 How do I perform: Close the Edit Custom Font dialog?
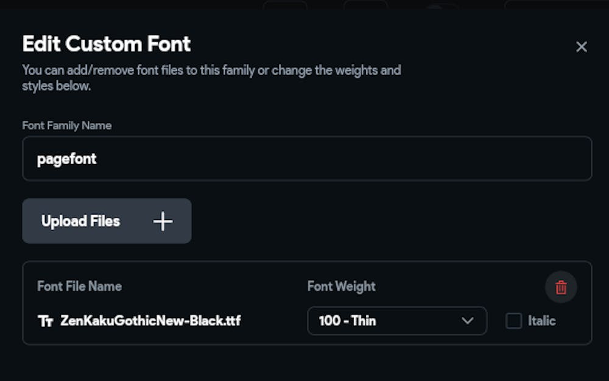[582, 47]
